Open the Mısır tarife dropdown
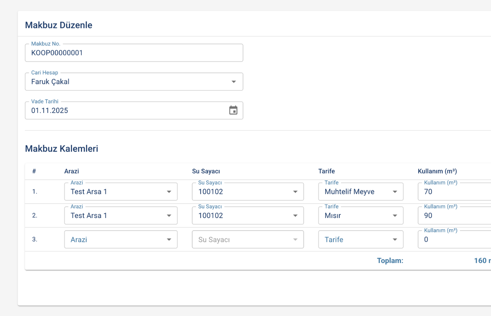Screen dimensions: 491x316 [x=361, y=216]
